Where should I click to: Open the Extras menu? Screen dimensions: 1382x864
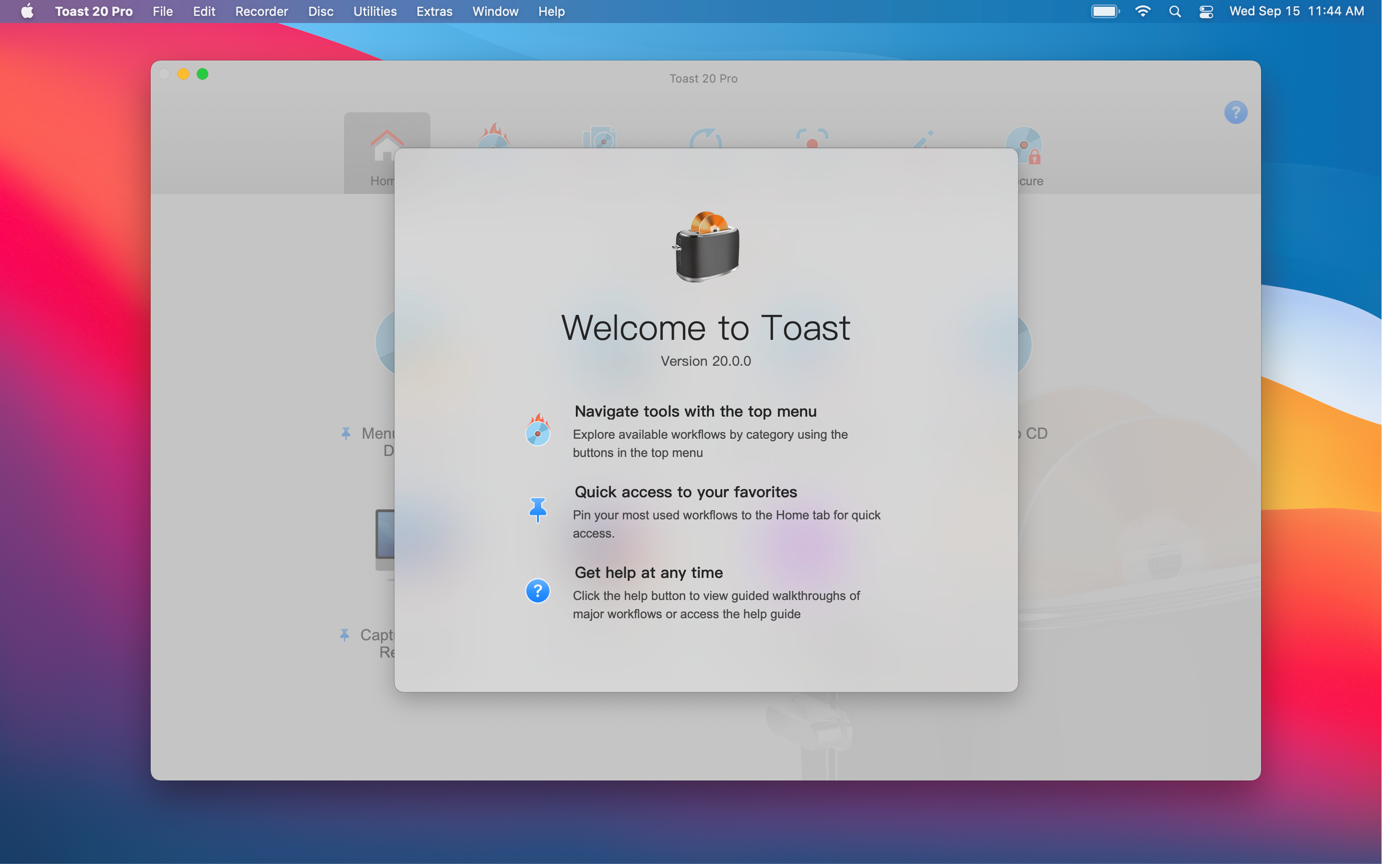point(434,12)
